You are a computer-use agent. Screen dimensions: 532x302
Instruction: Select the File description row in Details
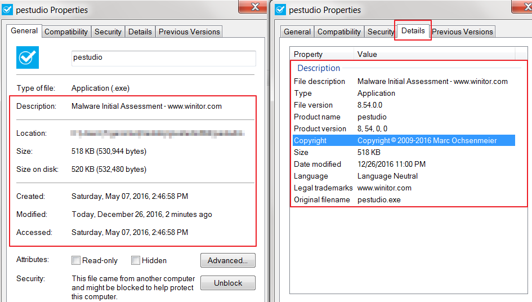click(x=404, y=82)
